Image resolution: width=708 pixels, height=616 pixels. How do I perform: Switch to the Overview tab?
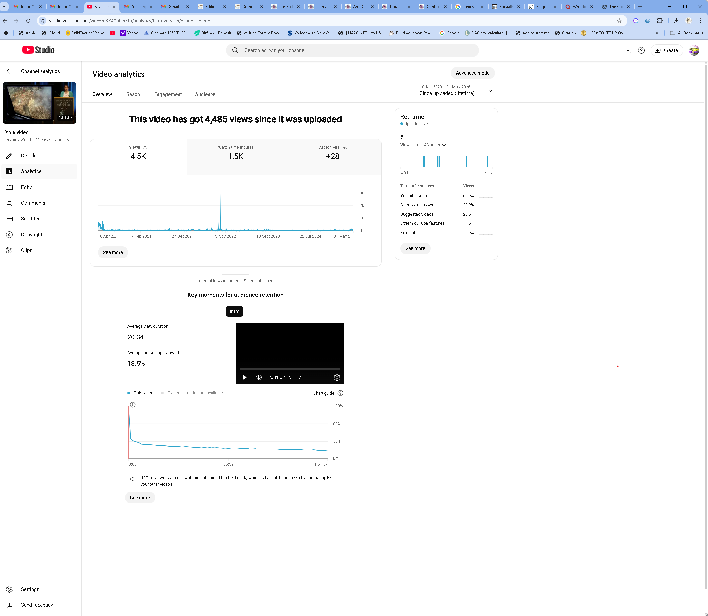pyautogui.click(x=102, y=94)
